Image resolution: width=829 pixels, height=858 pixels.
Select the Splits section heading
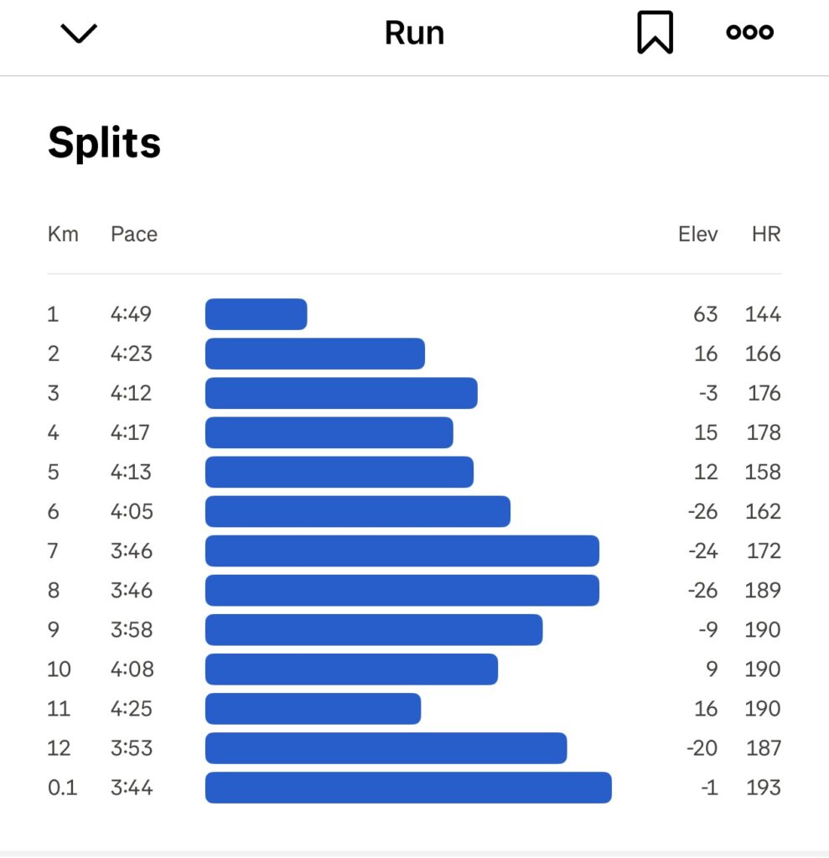tap(104, 142)
